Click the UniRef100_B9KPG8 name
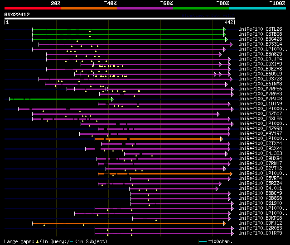Image resolution: width=290 pixels, height=245 pixels. coord(260,218)
